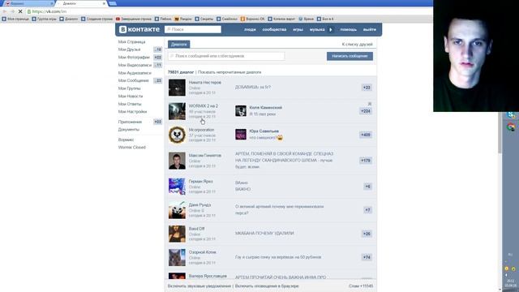Open люди in top menu

click(250, 29)
